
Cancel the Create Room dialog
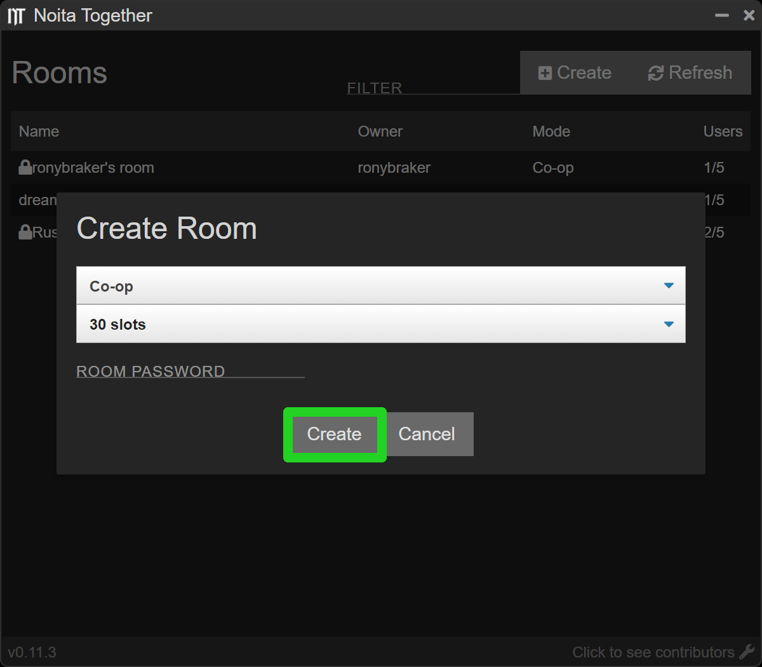pyautogui.click(x=427, y=435)
